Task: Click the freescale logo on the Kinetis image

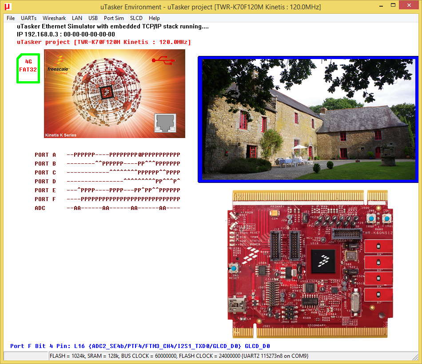Action: pos(58,65)
